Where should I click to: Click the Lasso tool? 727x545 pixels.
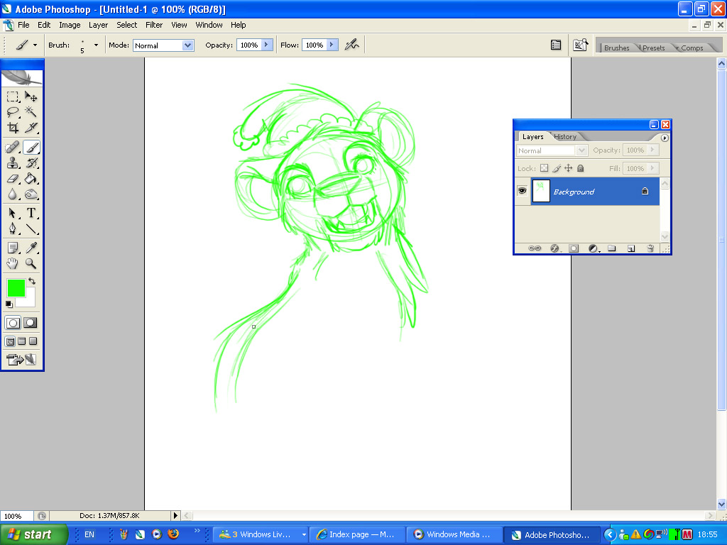click(13, 112)
